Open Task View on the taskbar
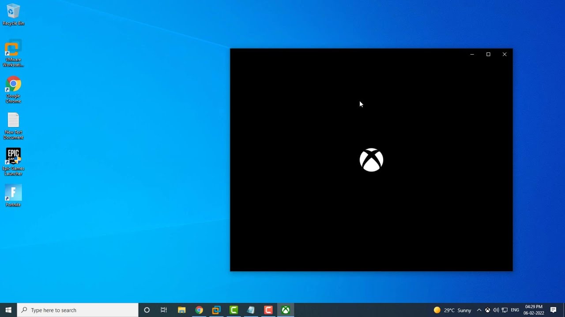This screenshot has height=317, width=565. [x=164, y=310]
